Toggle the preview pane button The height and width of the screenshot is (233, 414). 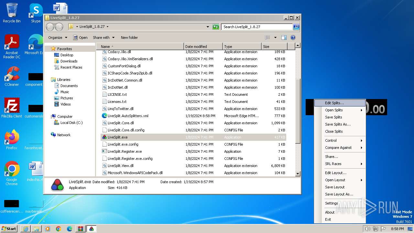(284, 38)
